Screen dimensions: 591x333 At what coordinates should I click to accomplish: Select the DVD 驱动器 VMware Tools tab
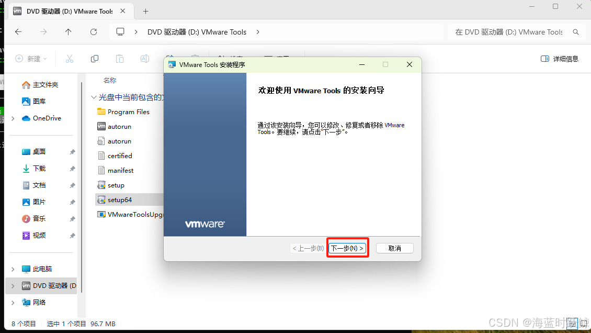coord(70,12)
